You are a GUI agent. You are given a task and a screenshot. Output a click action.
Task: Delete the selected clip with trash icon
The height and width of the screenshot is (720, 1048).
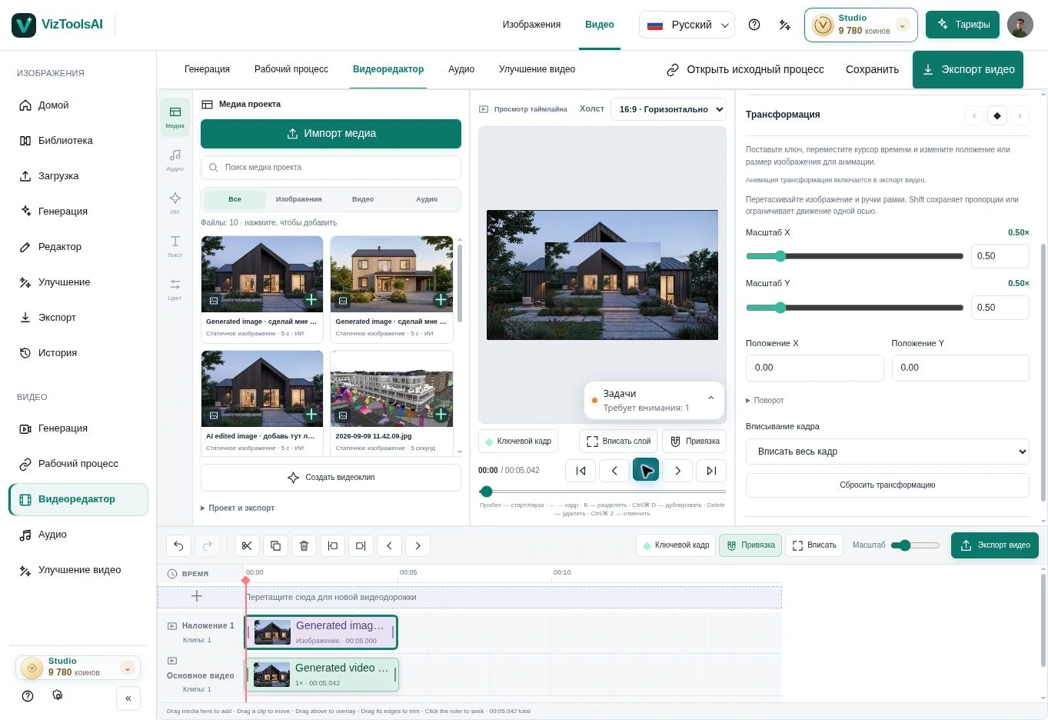(304, 546)
